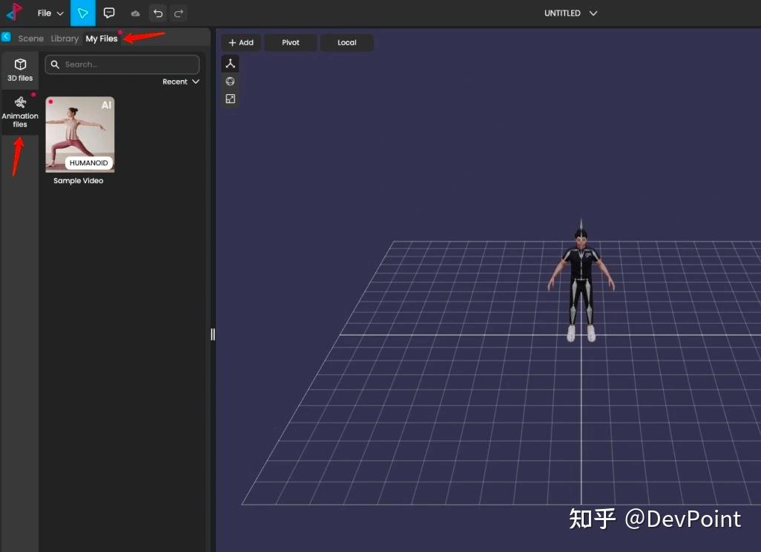Open the Recent sorting dropdown
The height and width of the screenshot is (552, 761).
point(180,82)
